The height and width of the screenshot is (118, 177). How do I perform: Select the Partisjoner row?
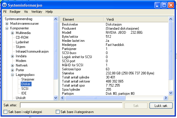[114, 49]
